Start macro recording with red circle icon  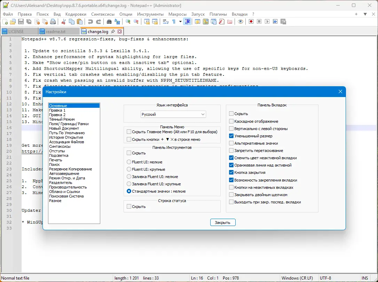[x=251, y=22]
